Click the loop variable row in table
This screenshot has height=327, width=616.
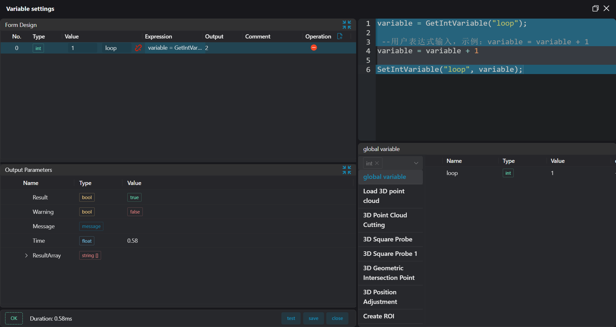452,173
